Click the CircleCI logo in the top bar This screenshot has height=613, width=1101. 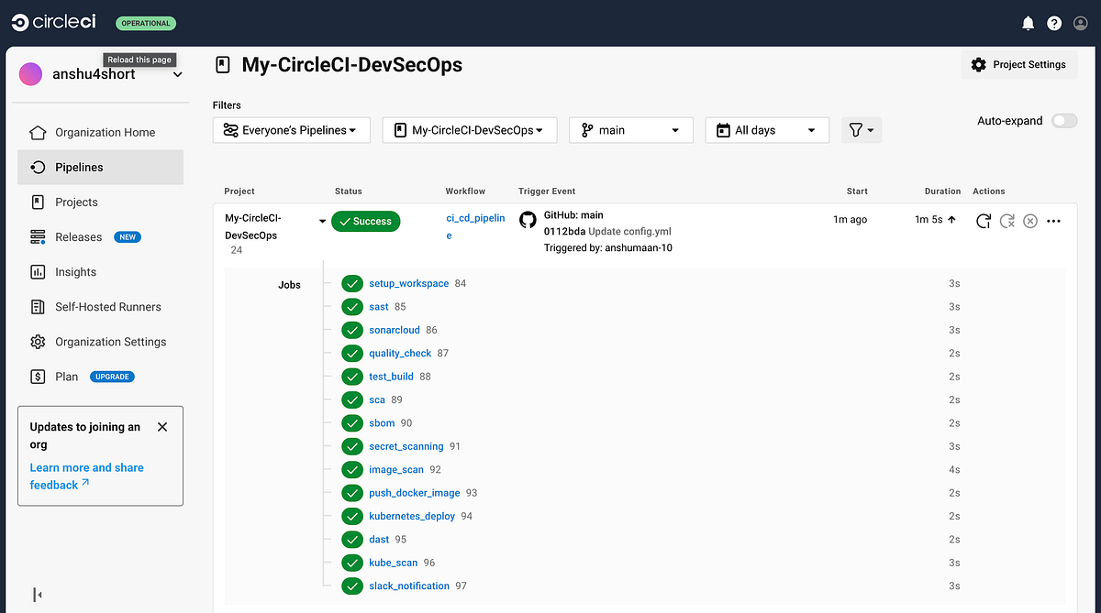pyautogui.click(x=52, y=22)
